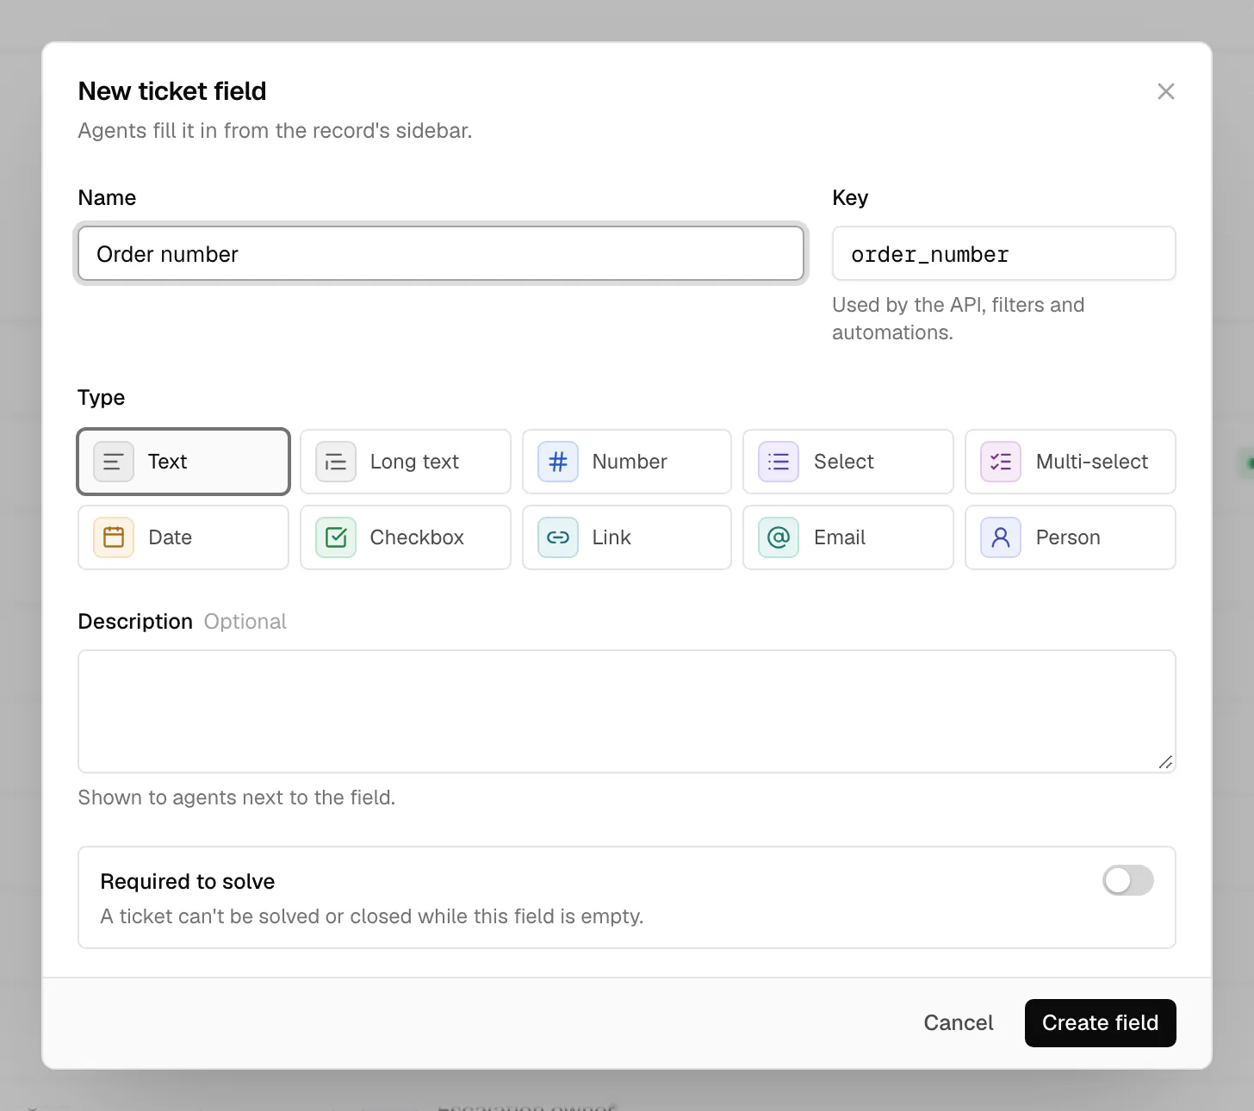Grab the Description textarea resize handle

1165,762
